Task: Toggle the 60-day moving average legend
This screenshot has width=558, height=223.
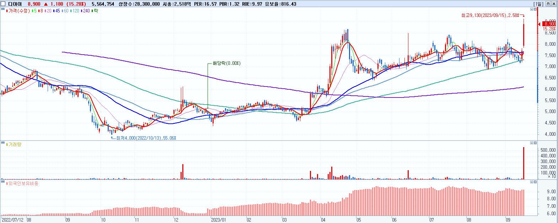Action: (x=65, y=11)
